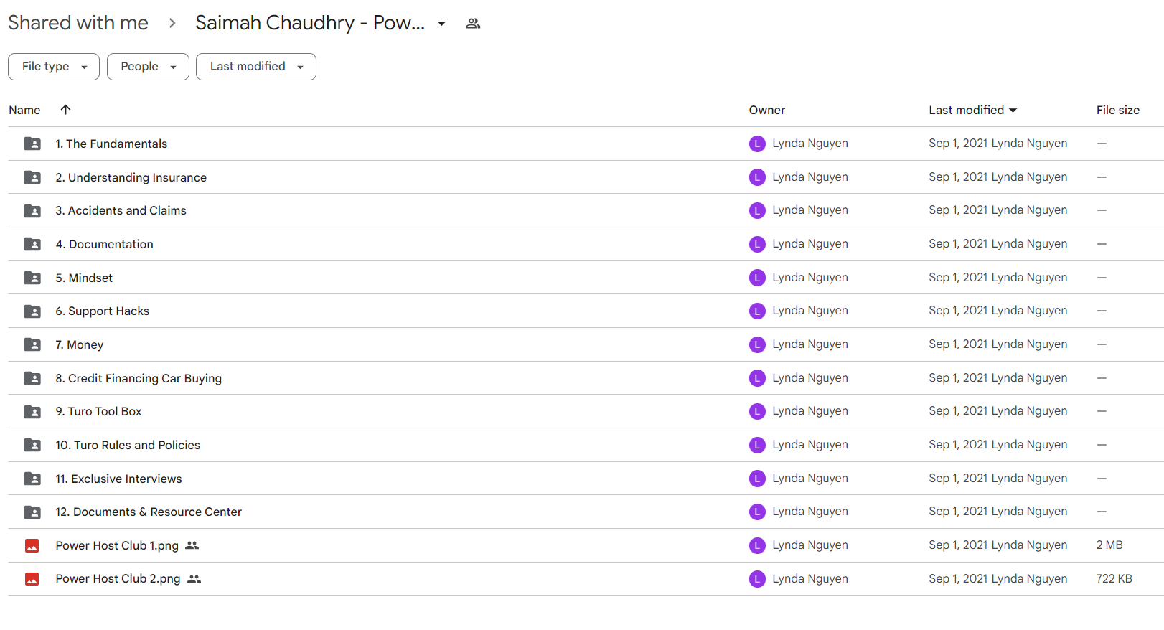
Task: Click folder icon for 11. Exclusive Interviews
Action: 32,479
